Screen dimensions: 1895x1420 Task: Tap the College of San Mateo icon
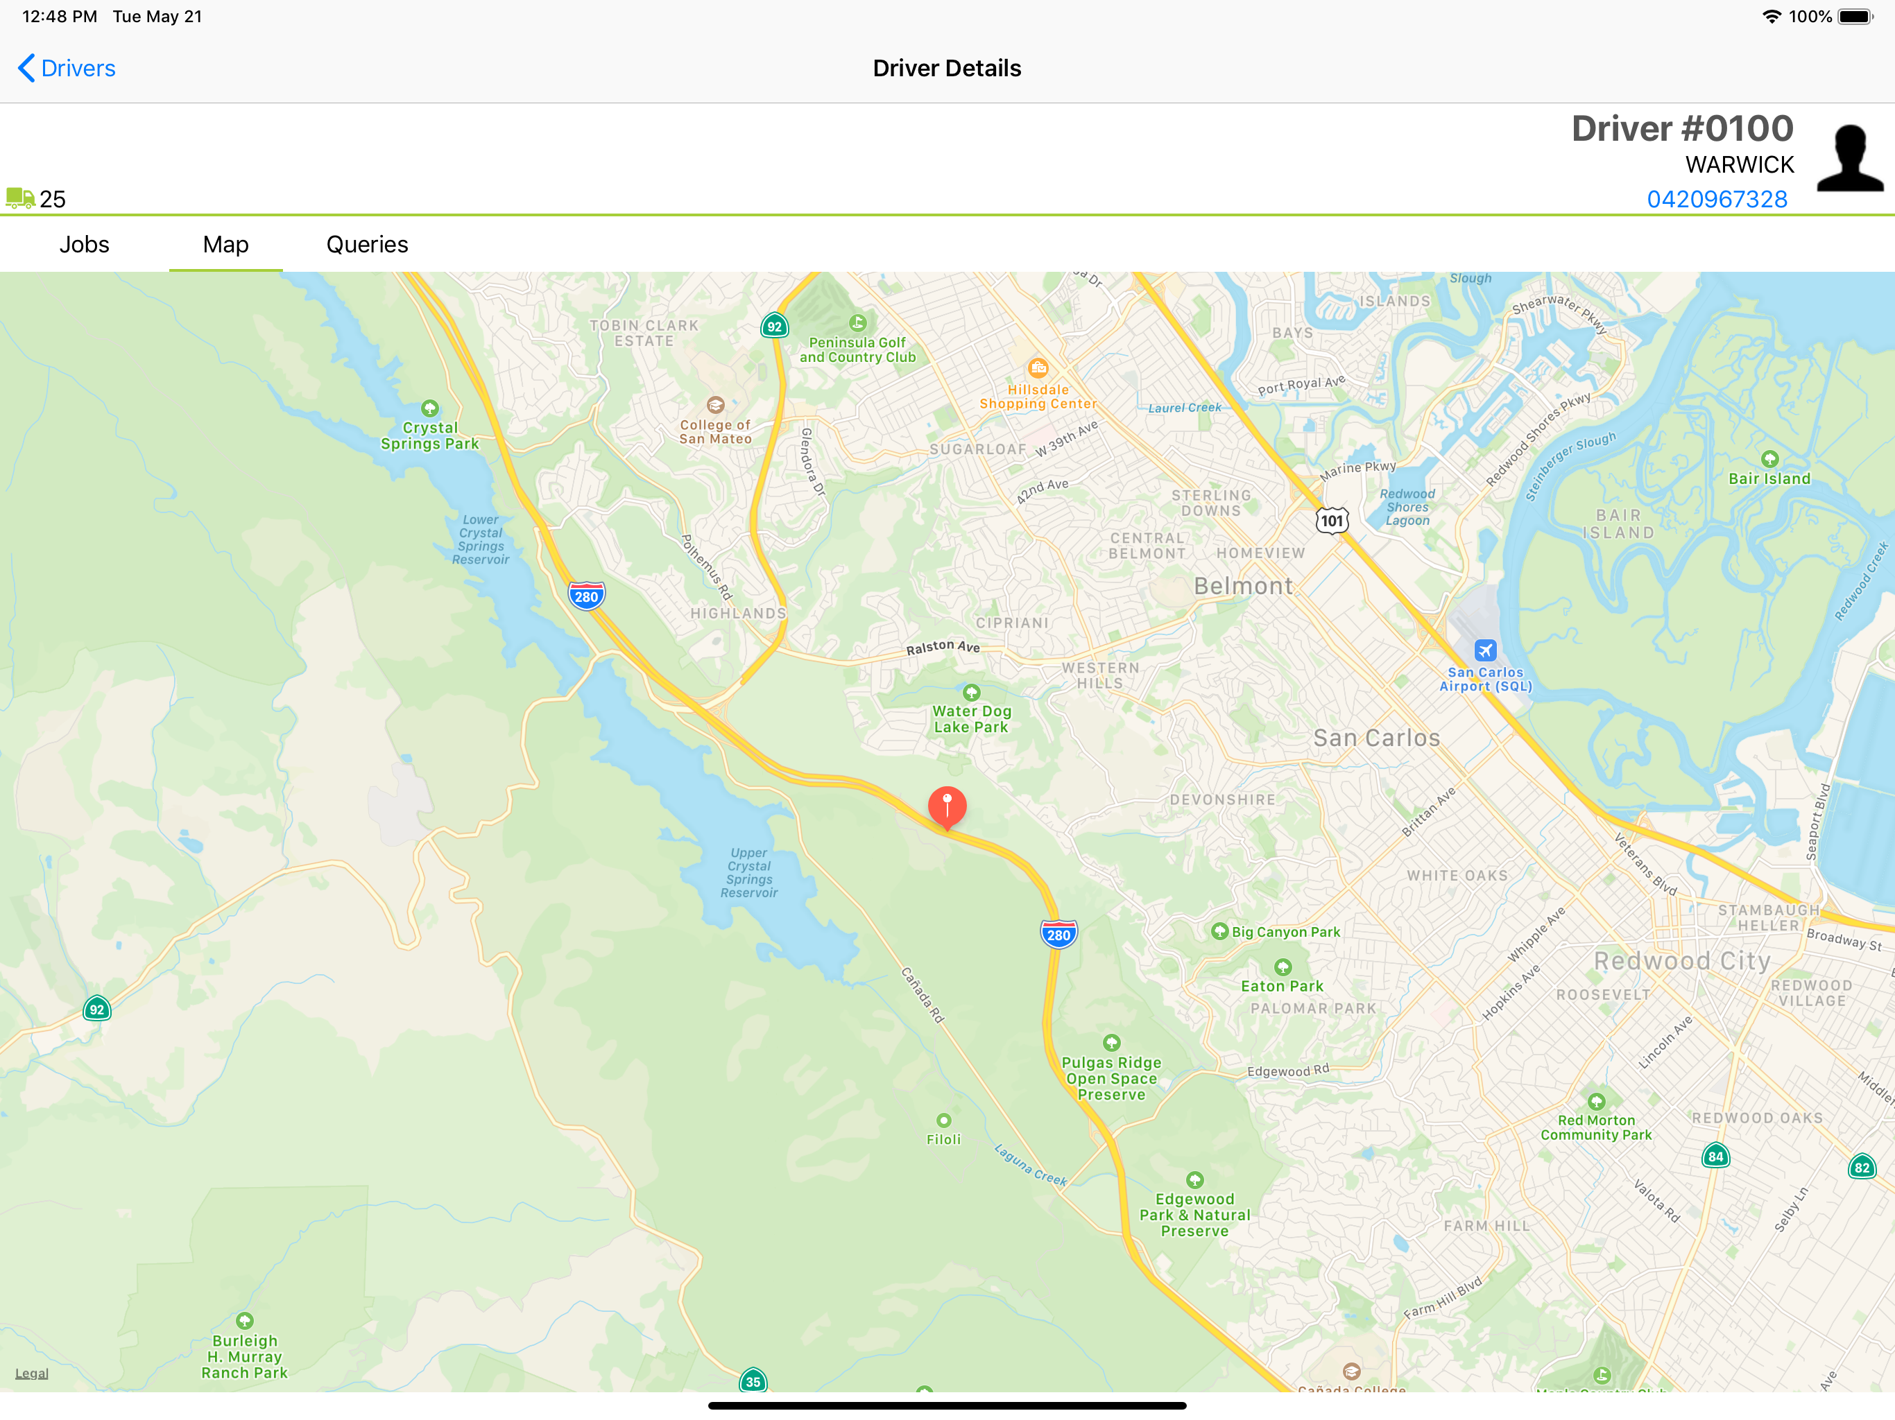click(x=715, y=404)
